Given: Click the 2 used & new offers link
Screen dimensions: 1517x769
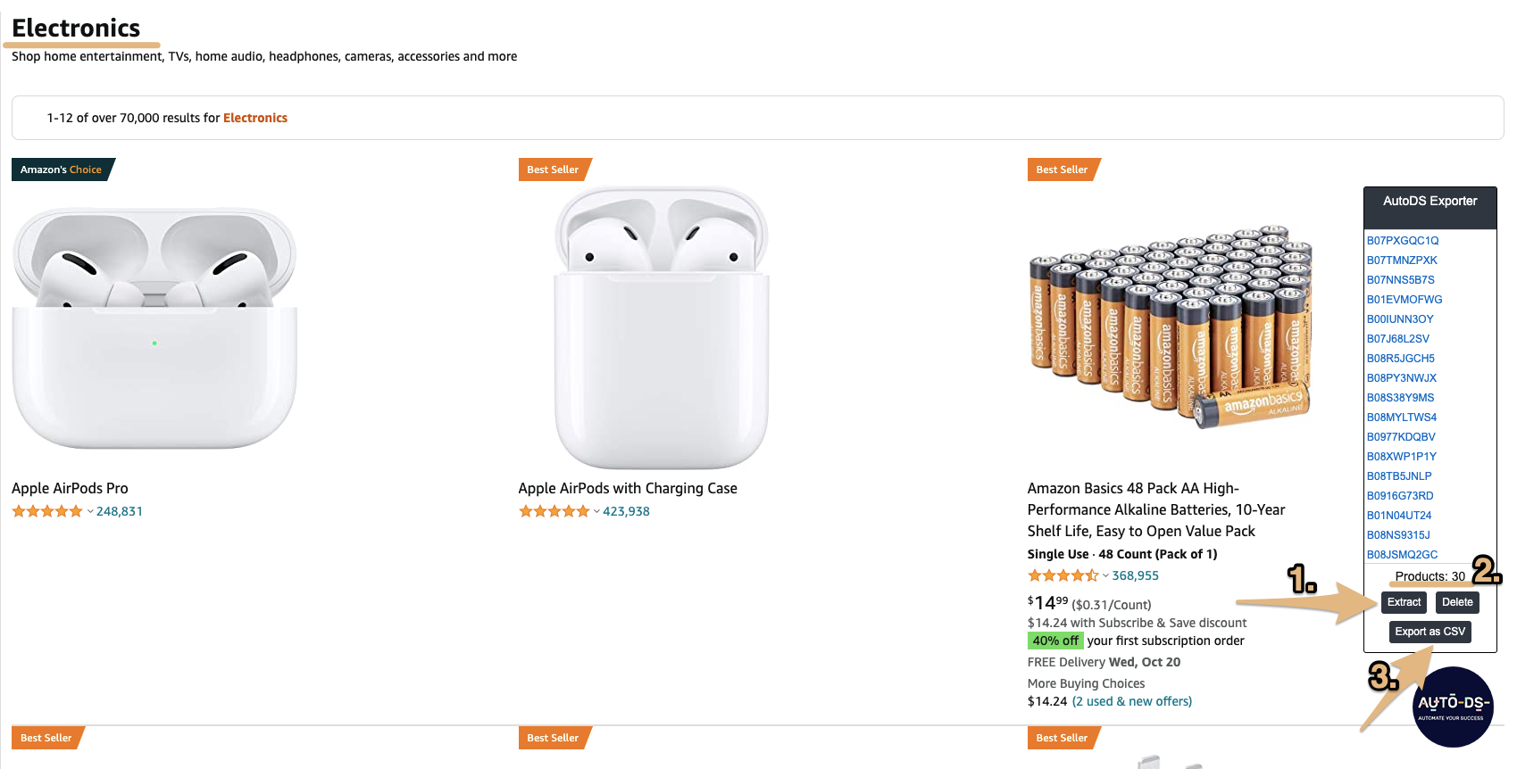Looking at the screenshot, I should coord(1132,701).
